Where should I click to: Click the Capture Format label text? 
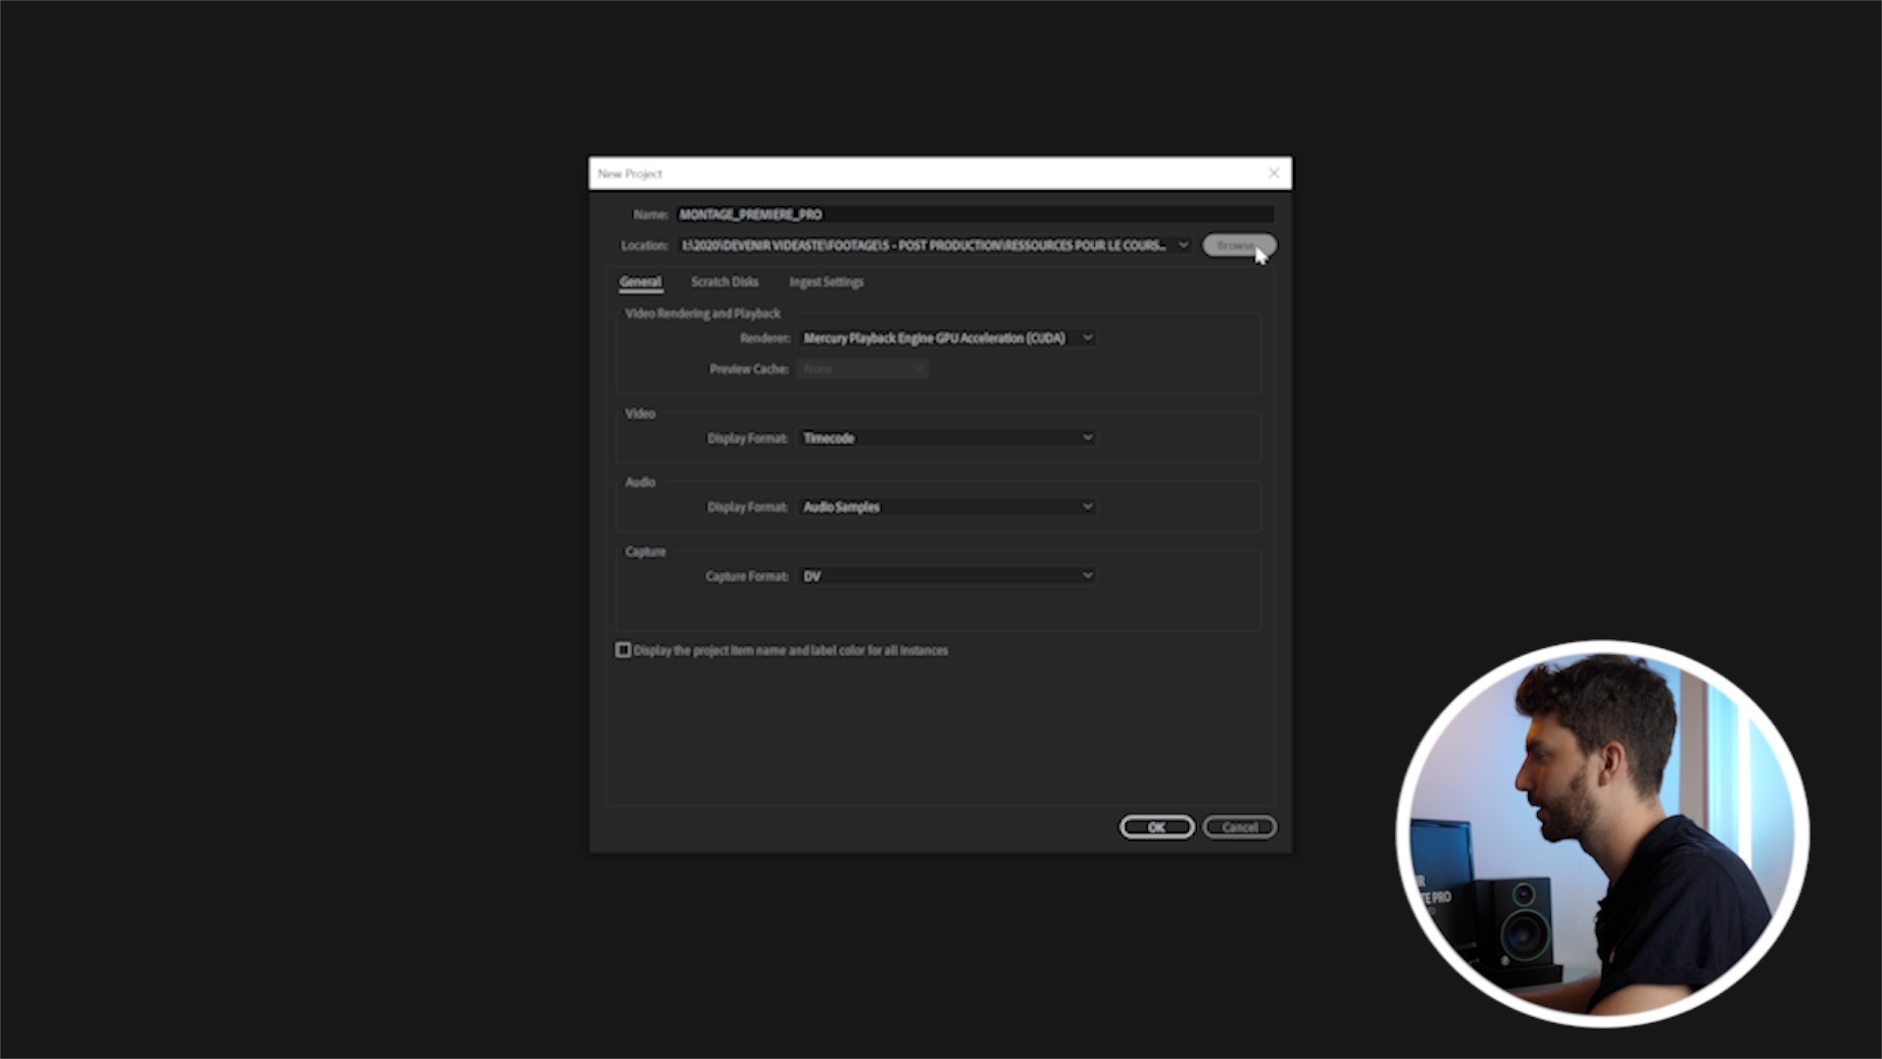[747, 577]
